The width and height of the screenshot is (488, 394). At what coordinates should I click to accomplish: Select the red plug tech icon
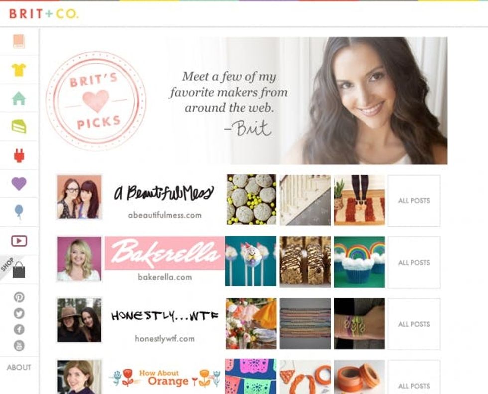19,155
